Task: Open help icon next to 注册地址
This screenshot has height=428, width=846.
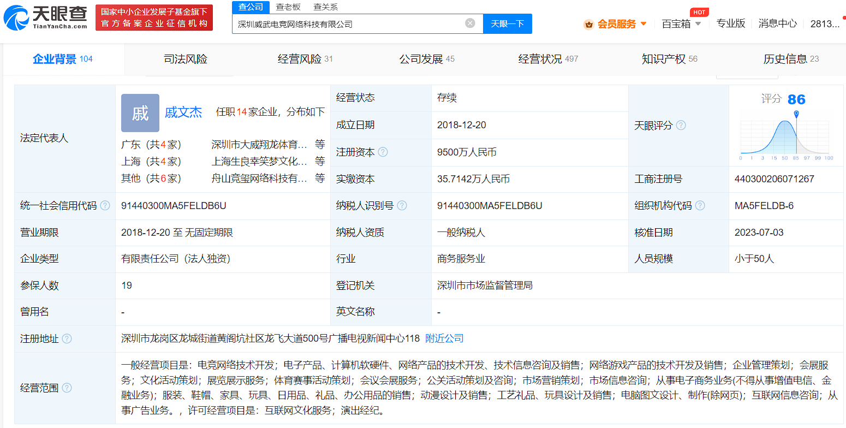Action: pyautogui.click(x=67, y=338)
